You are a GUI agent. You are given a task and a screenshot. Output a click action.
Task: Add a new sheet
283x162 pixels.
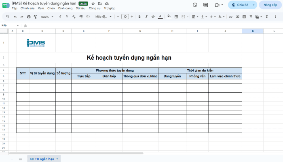12,159
